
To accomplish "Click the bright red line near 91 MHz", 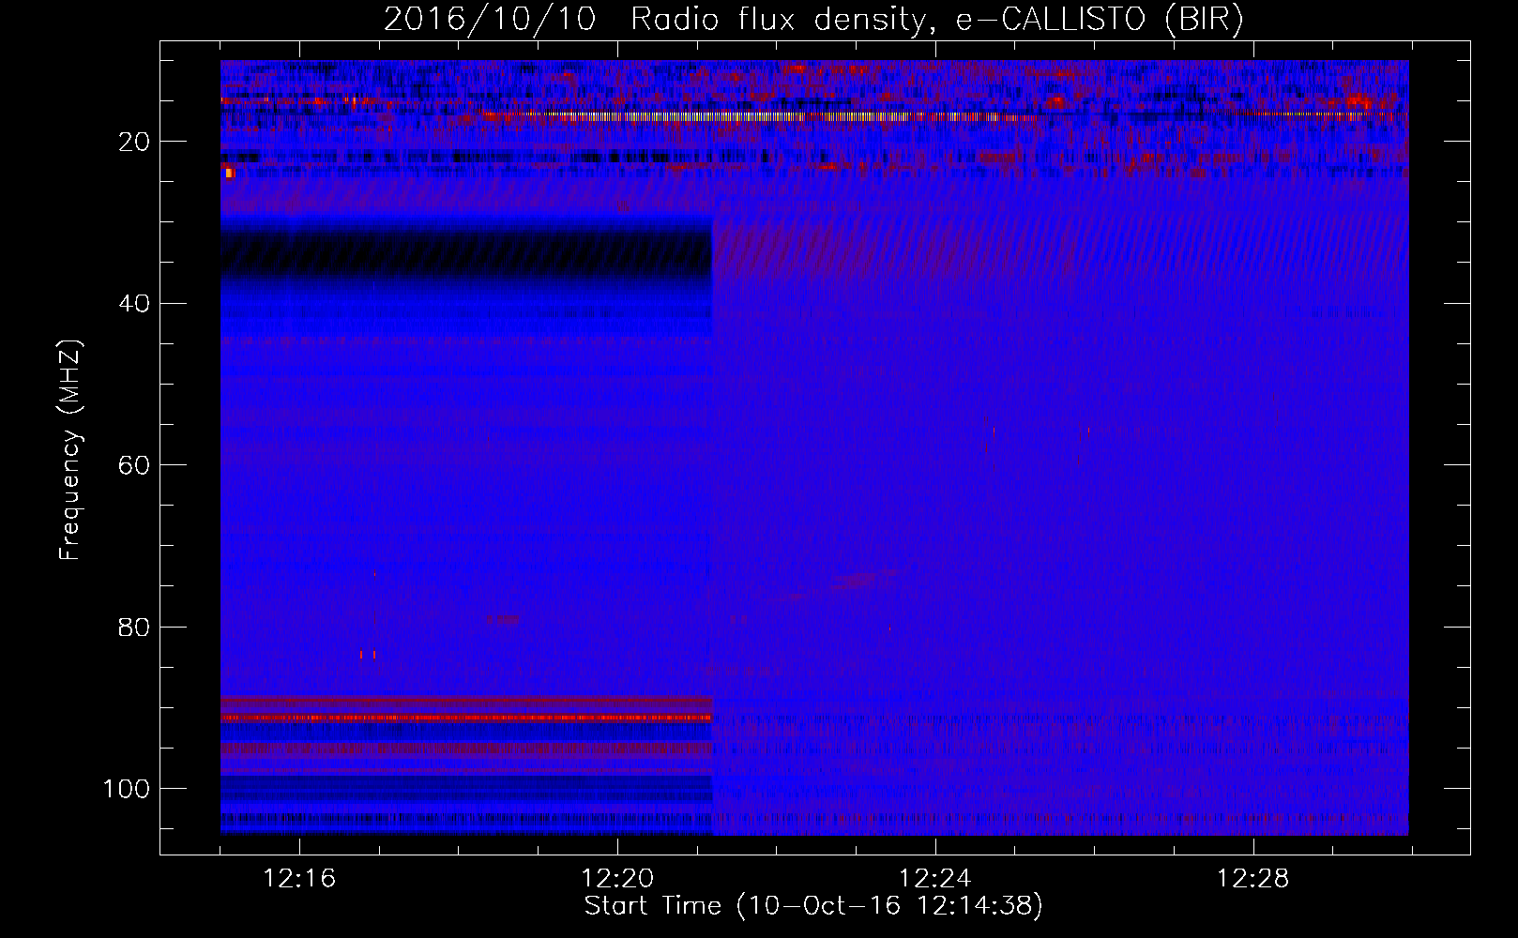I will click(466, 718).
